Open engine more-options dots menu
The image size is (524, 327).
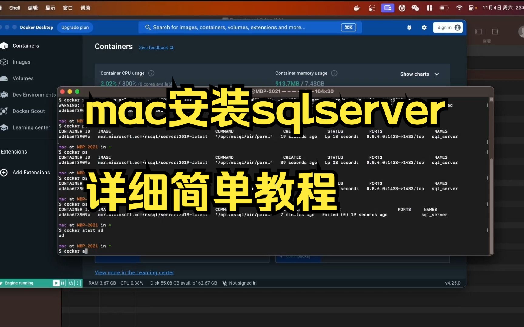coord(78,283)
